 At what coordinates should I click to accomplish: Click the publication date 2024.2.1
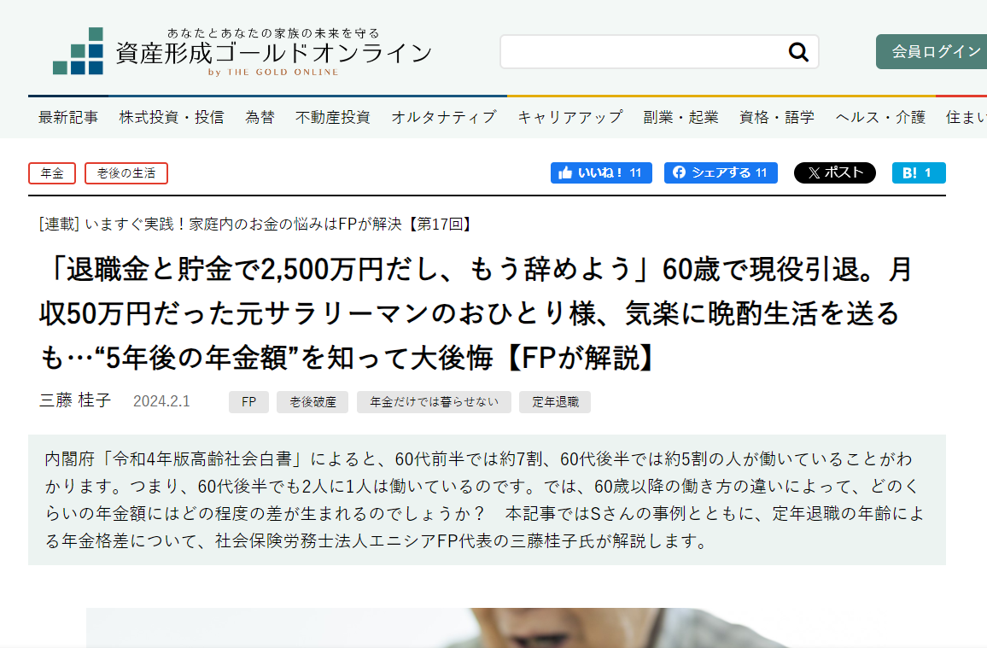161,401
